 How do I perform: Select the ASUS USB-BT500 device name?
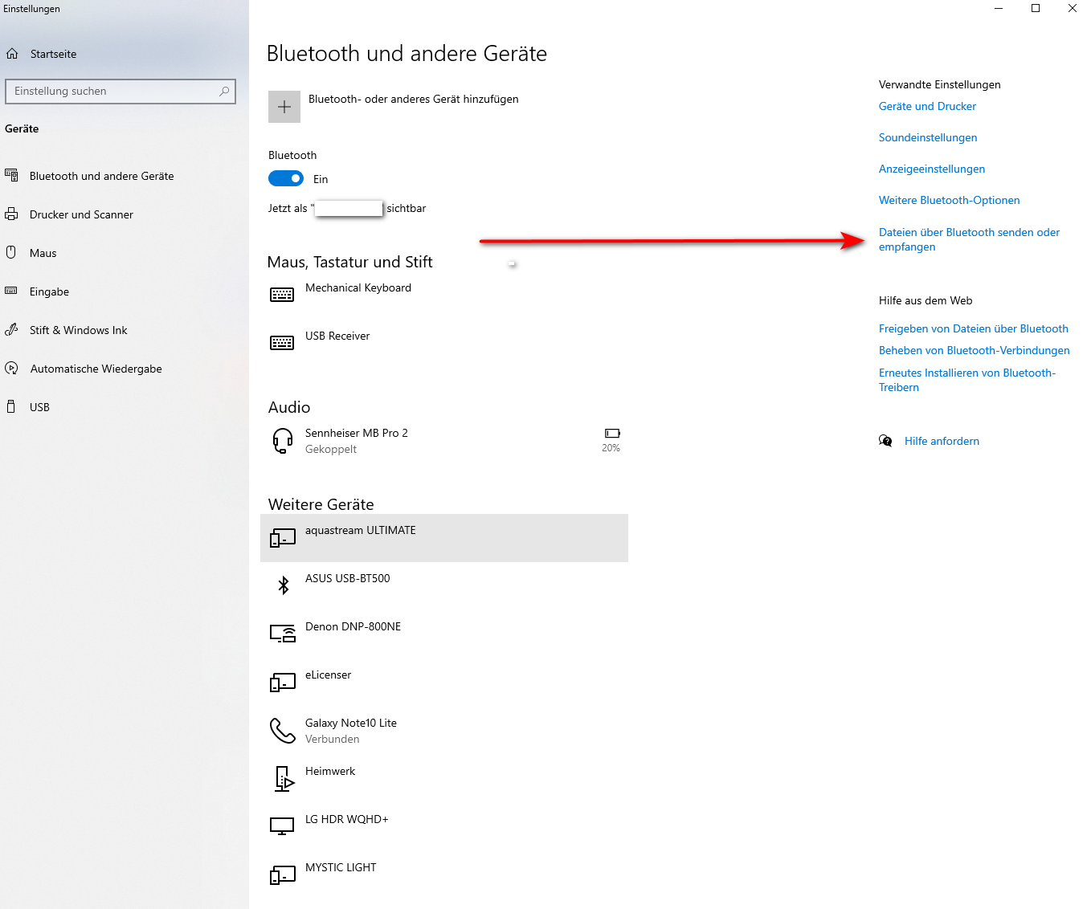(347, 578)
